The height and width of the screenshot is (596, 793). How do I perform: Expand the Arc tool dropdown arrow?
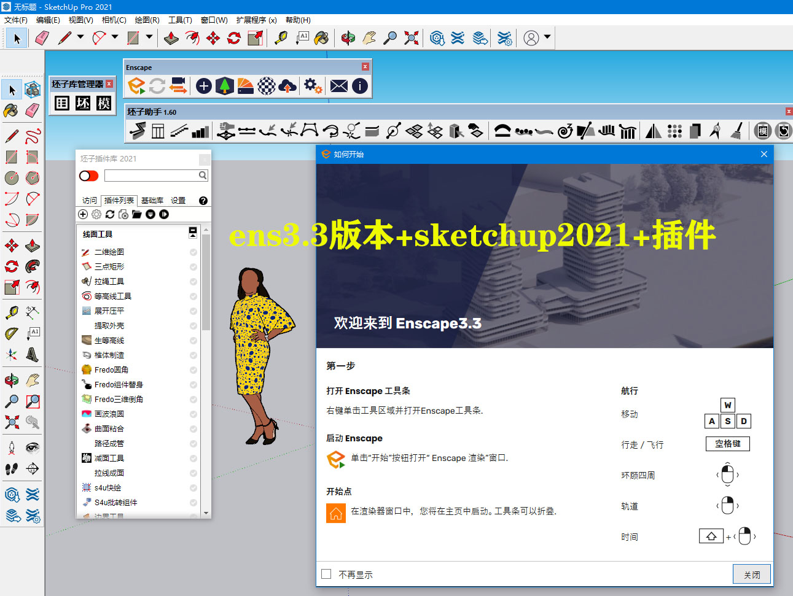pos(115,37)
